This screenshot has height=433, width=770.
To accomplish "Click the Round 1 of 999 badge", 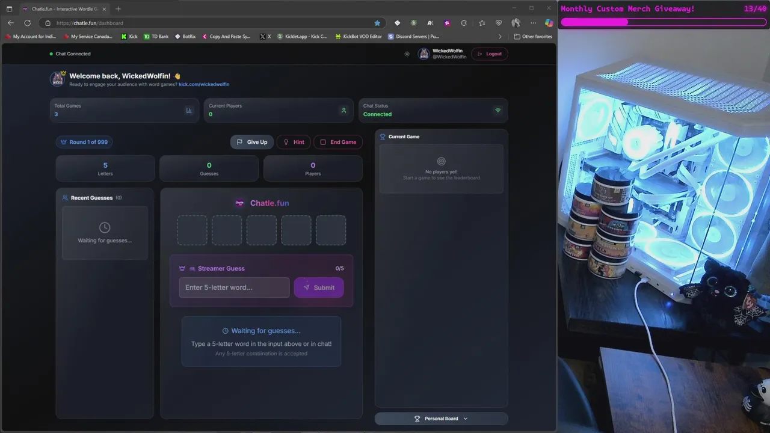I will coord(84,142).
